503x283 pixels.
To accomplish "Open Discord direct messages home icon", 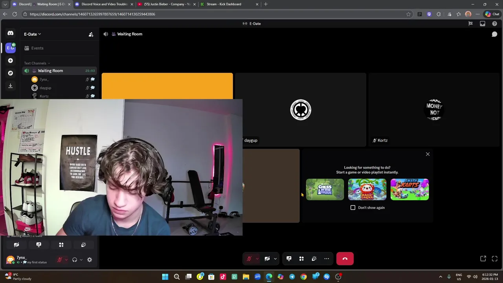I will (10, 34).
